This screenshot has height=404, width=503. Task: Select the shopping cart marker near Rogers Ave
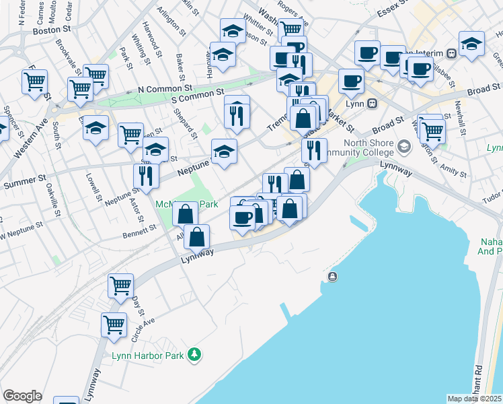pyautogui.click(x=291, y=29)
